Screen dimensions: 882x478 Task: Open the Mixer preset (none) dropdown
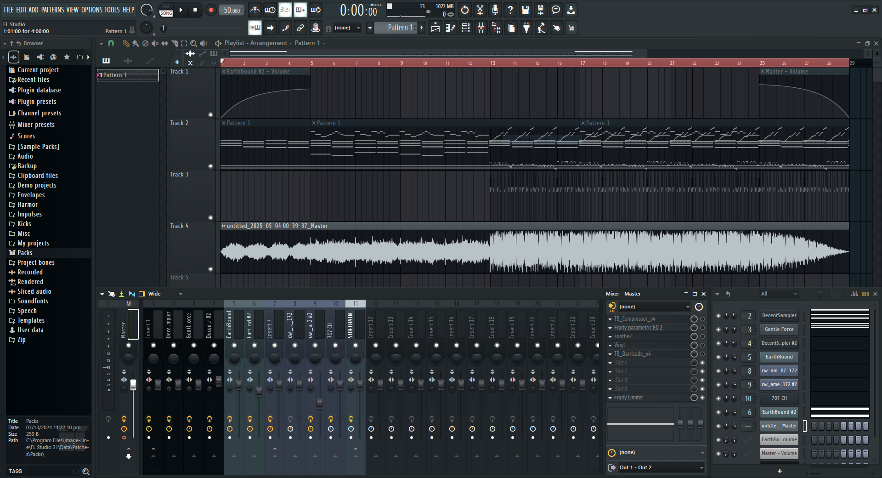click(x=654, y=307)
